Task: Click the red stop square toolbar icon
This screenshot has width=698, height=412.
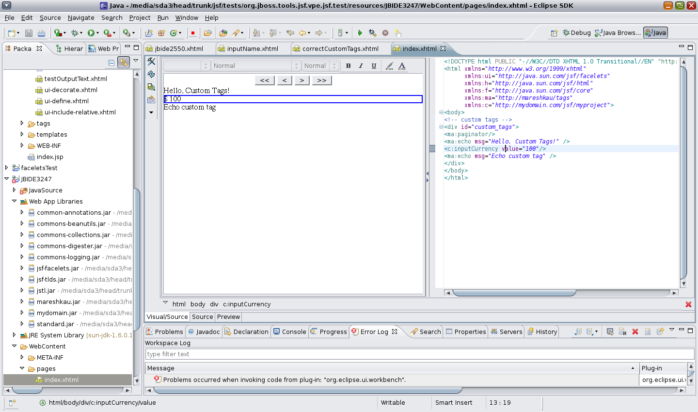Action: point(192,33)
